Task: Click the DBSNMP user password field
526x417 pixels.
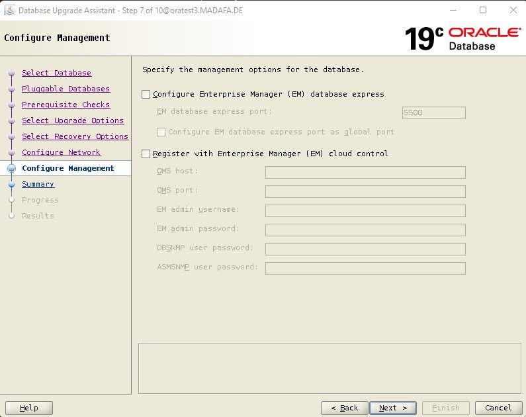Action: pos(365,249)
